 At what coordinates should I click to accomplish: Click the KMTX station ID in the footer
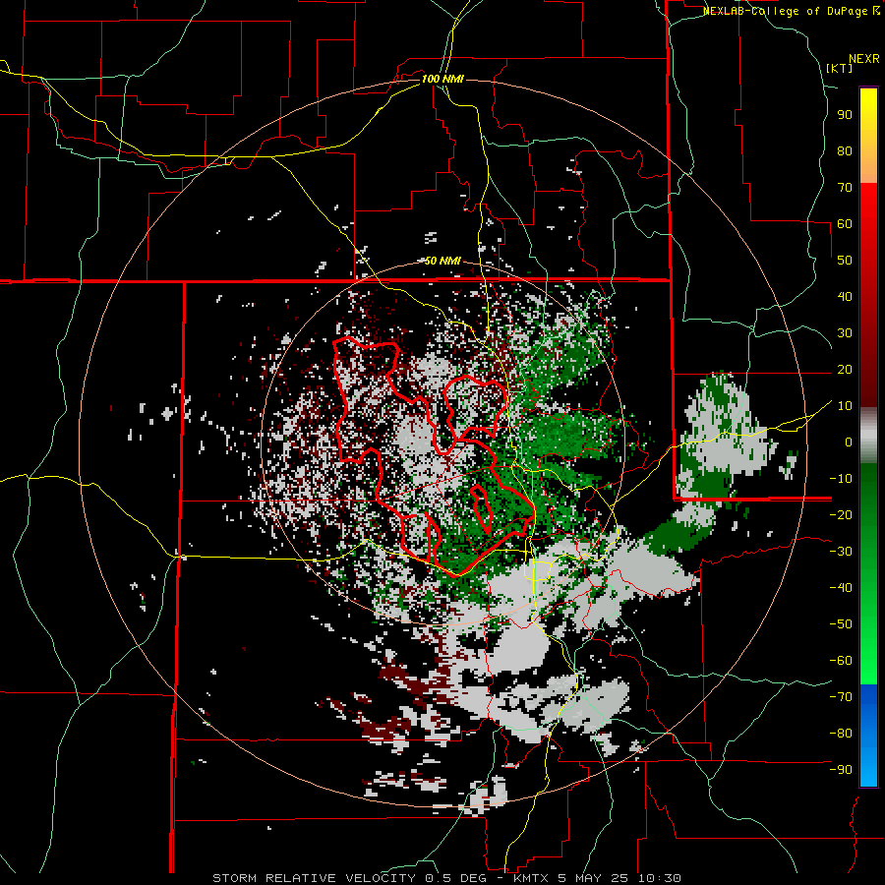click(531, 878)
